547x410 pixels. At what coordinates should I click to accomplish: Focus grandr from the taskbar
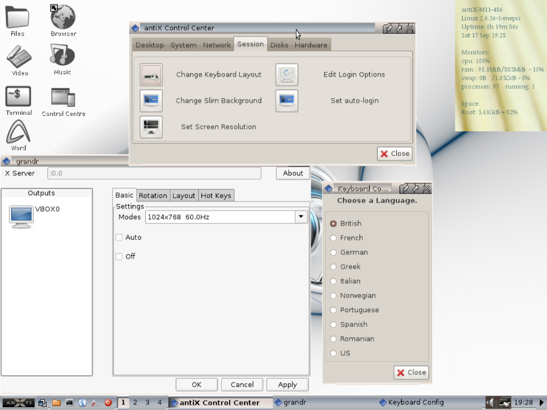pos(325,403)
